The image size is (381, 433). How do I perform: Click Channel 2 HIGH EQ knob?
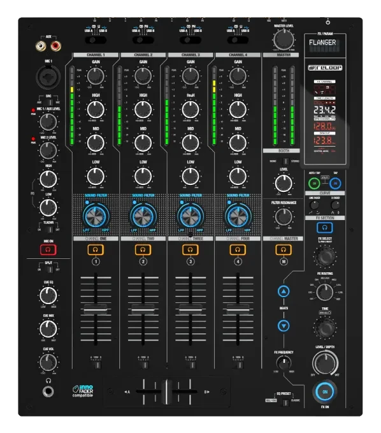[x=143, y=109]
